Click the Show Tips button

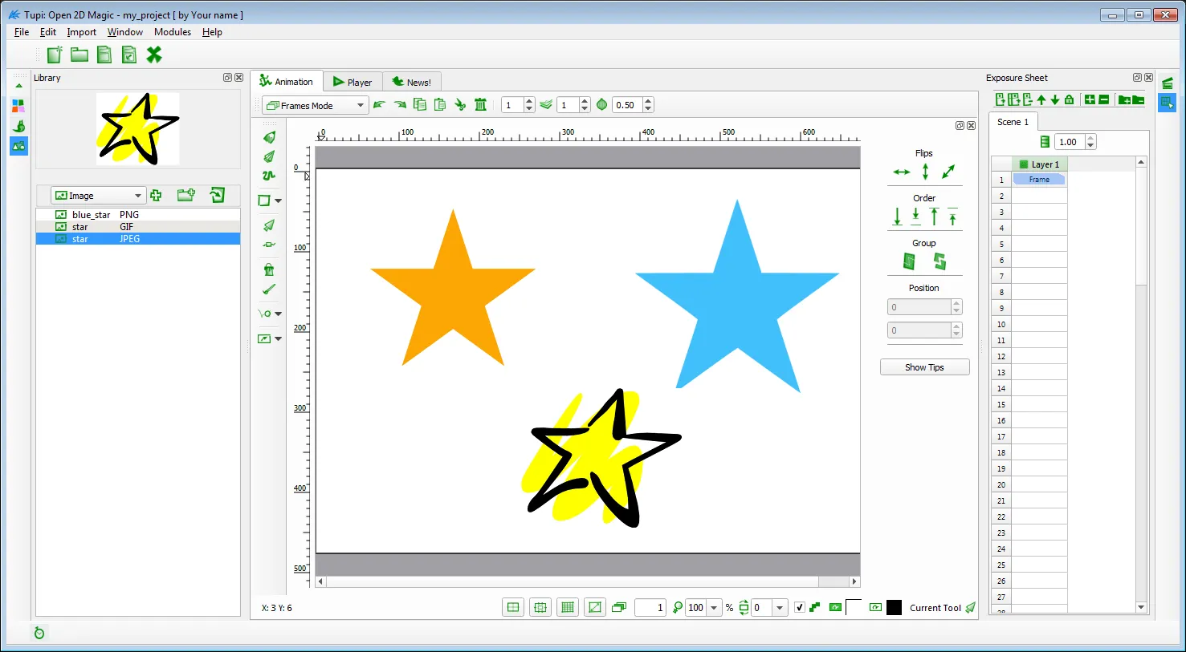(x=924, y=367)
